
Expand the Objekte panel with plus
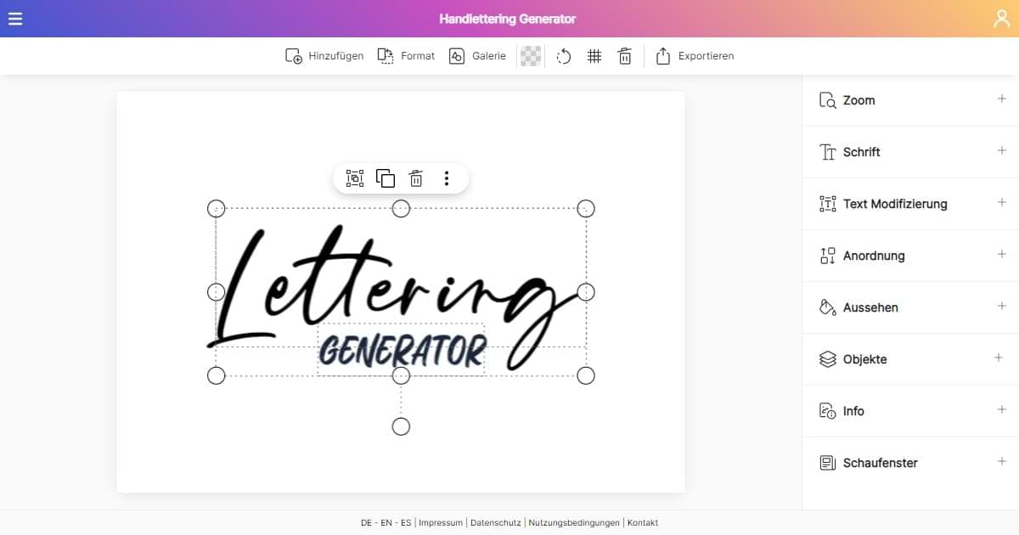pos(999,358)
